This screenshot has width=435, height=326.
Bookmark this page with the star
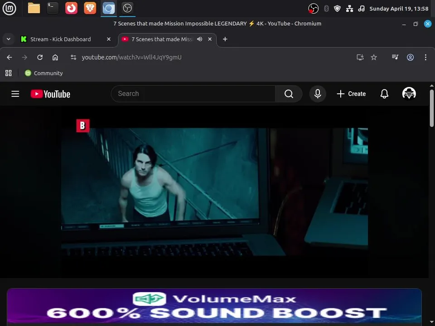pyautogui.click(x=374, y=57)
